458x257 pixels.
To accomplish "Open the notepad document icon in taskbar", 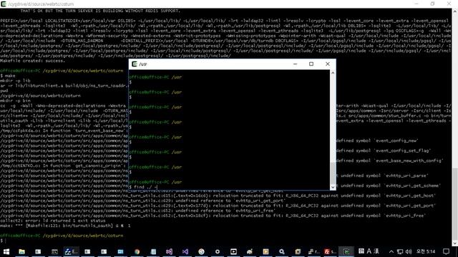I will coord(153,251).
